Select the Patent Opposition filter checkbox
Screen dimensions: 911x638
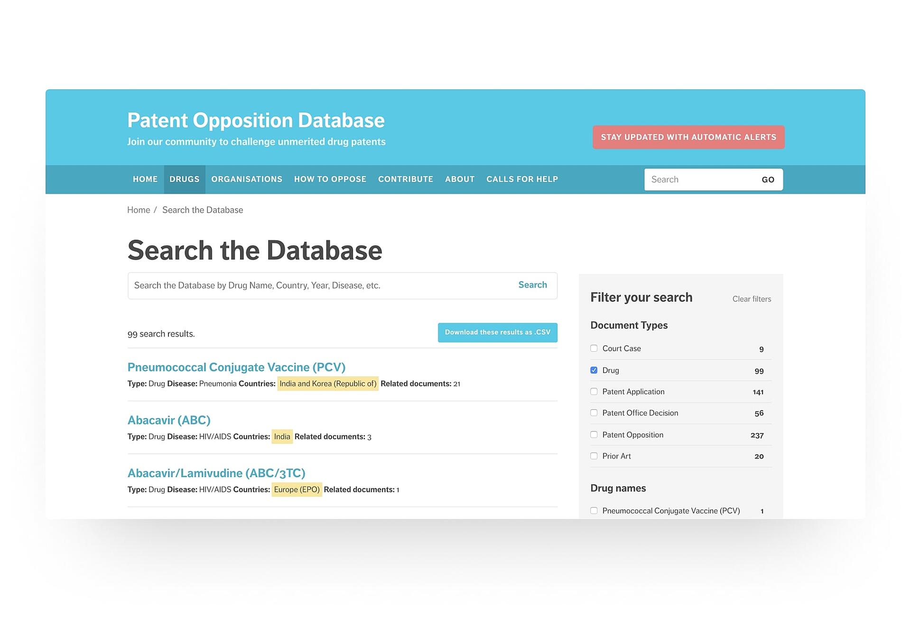click(x=594, y=435)
